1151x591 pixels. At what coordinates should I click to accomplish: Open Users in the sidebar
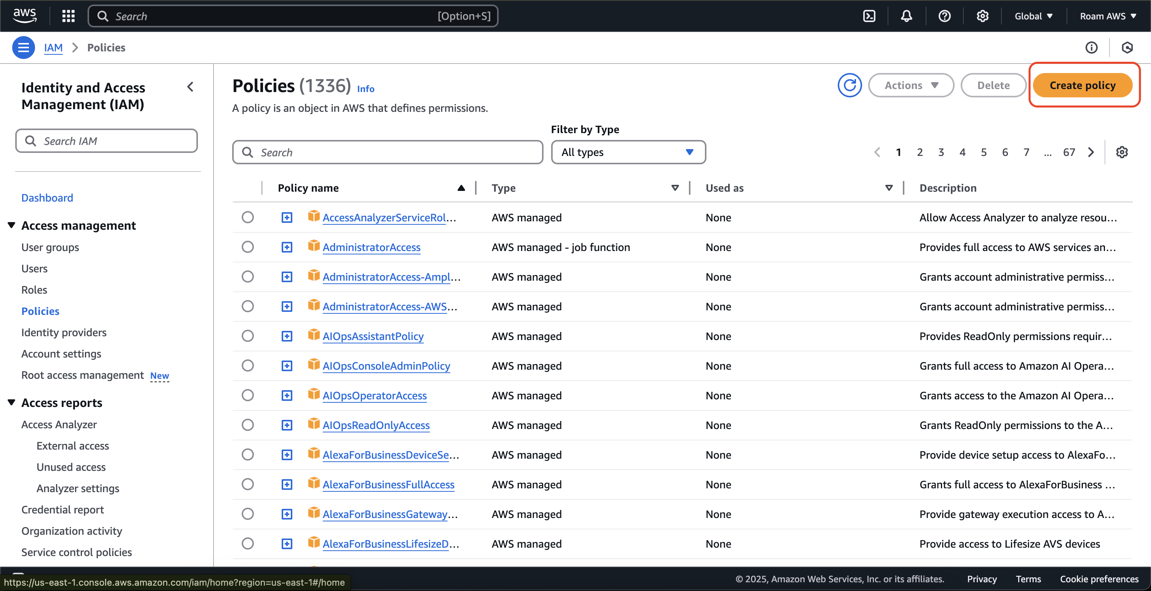(34, 268)
